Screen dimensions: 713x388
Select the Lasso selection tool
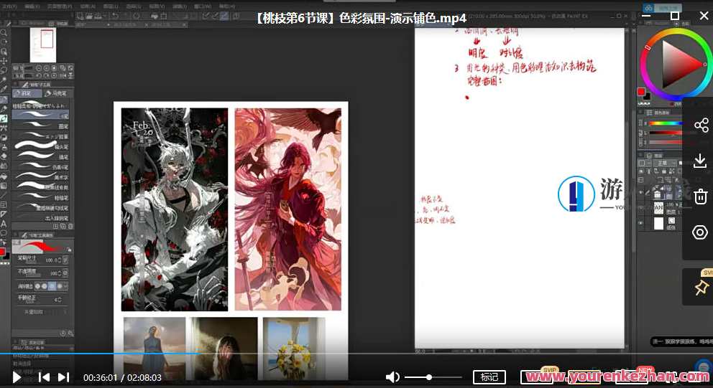[4, 70]
